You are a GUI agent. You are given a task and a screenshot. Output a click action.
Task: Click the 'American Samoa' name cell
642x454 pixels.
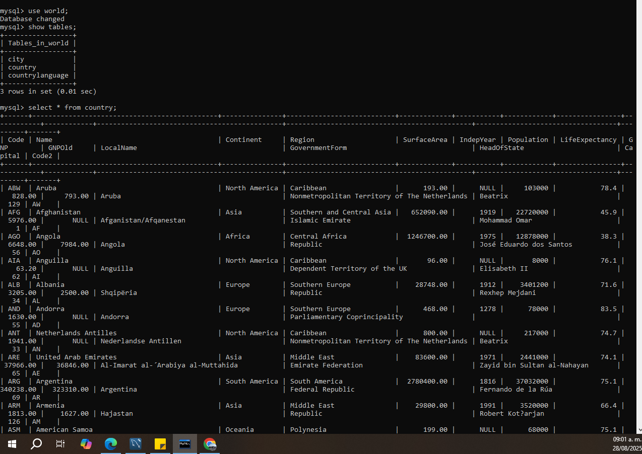65,430
